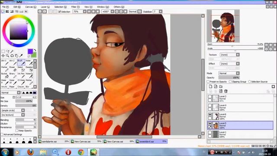277x156 pixels.
Task: Open the no texture brush dropdown
Action: coord(13,115)
